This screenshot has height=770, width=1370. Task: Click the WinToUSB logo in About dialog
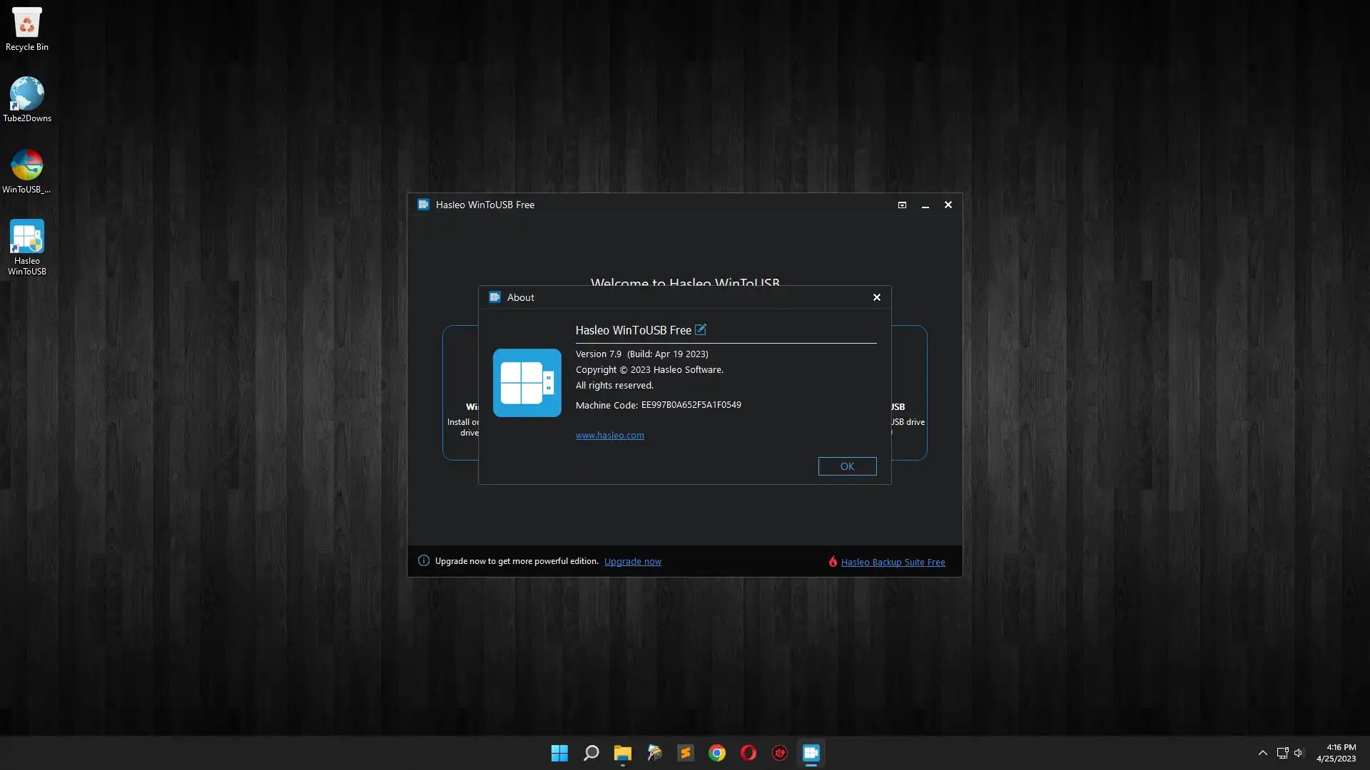tap(527, 383)
